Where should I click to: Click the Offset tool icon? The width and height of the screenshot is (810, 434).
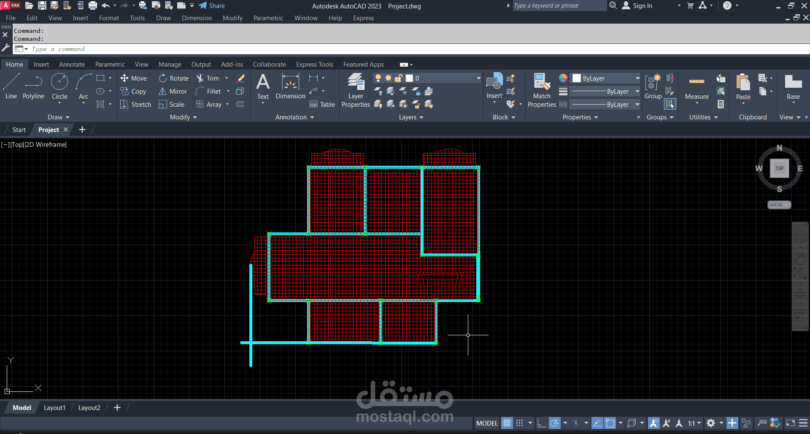coord(240,104)
